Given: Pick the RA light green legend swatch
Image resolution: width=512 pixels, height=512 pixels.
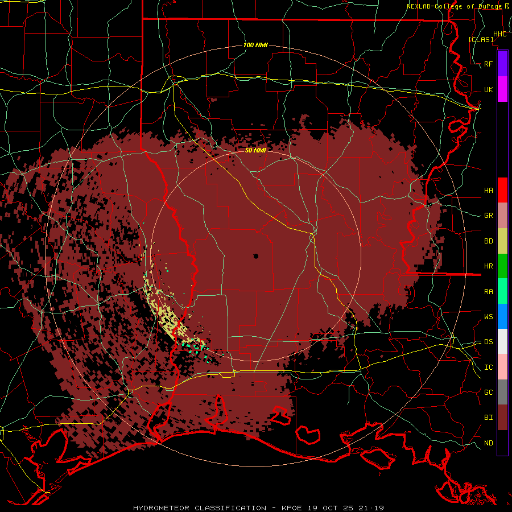Looking at the screenshot, I should tap(502, 291).
